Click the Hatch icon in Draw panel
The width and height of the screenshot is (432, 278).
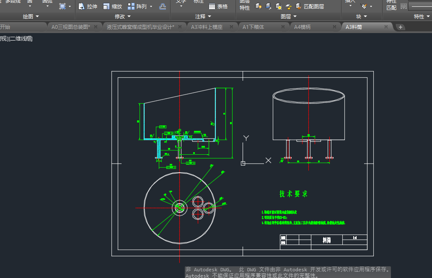[62, 6]
